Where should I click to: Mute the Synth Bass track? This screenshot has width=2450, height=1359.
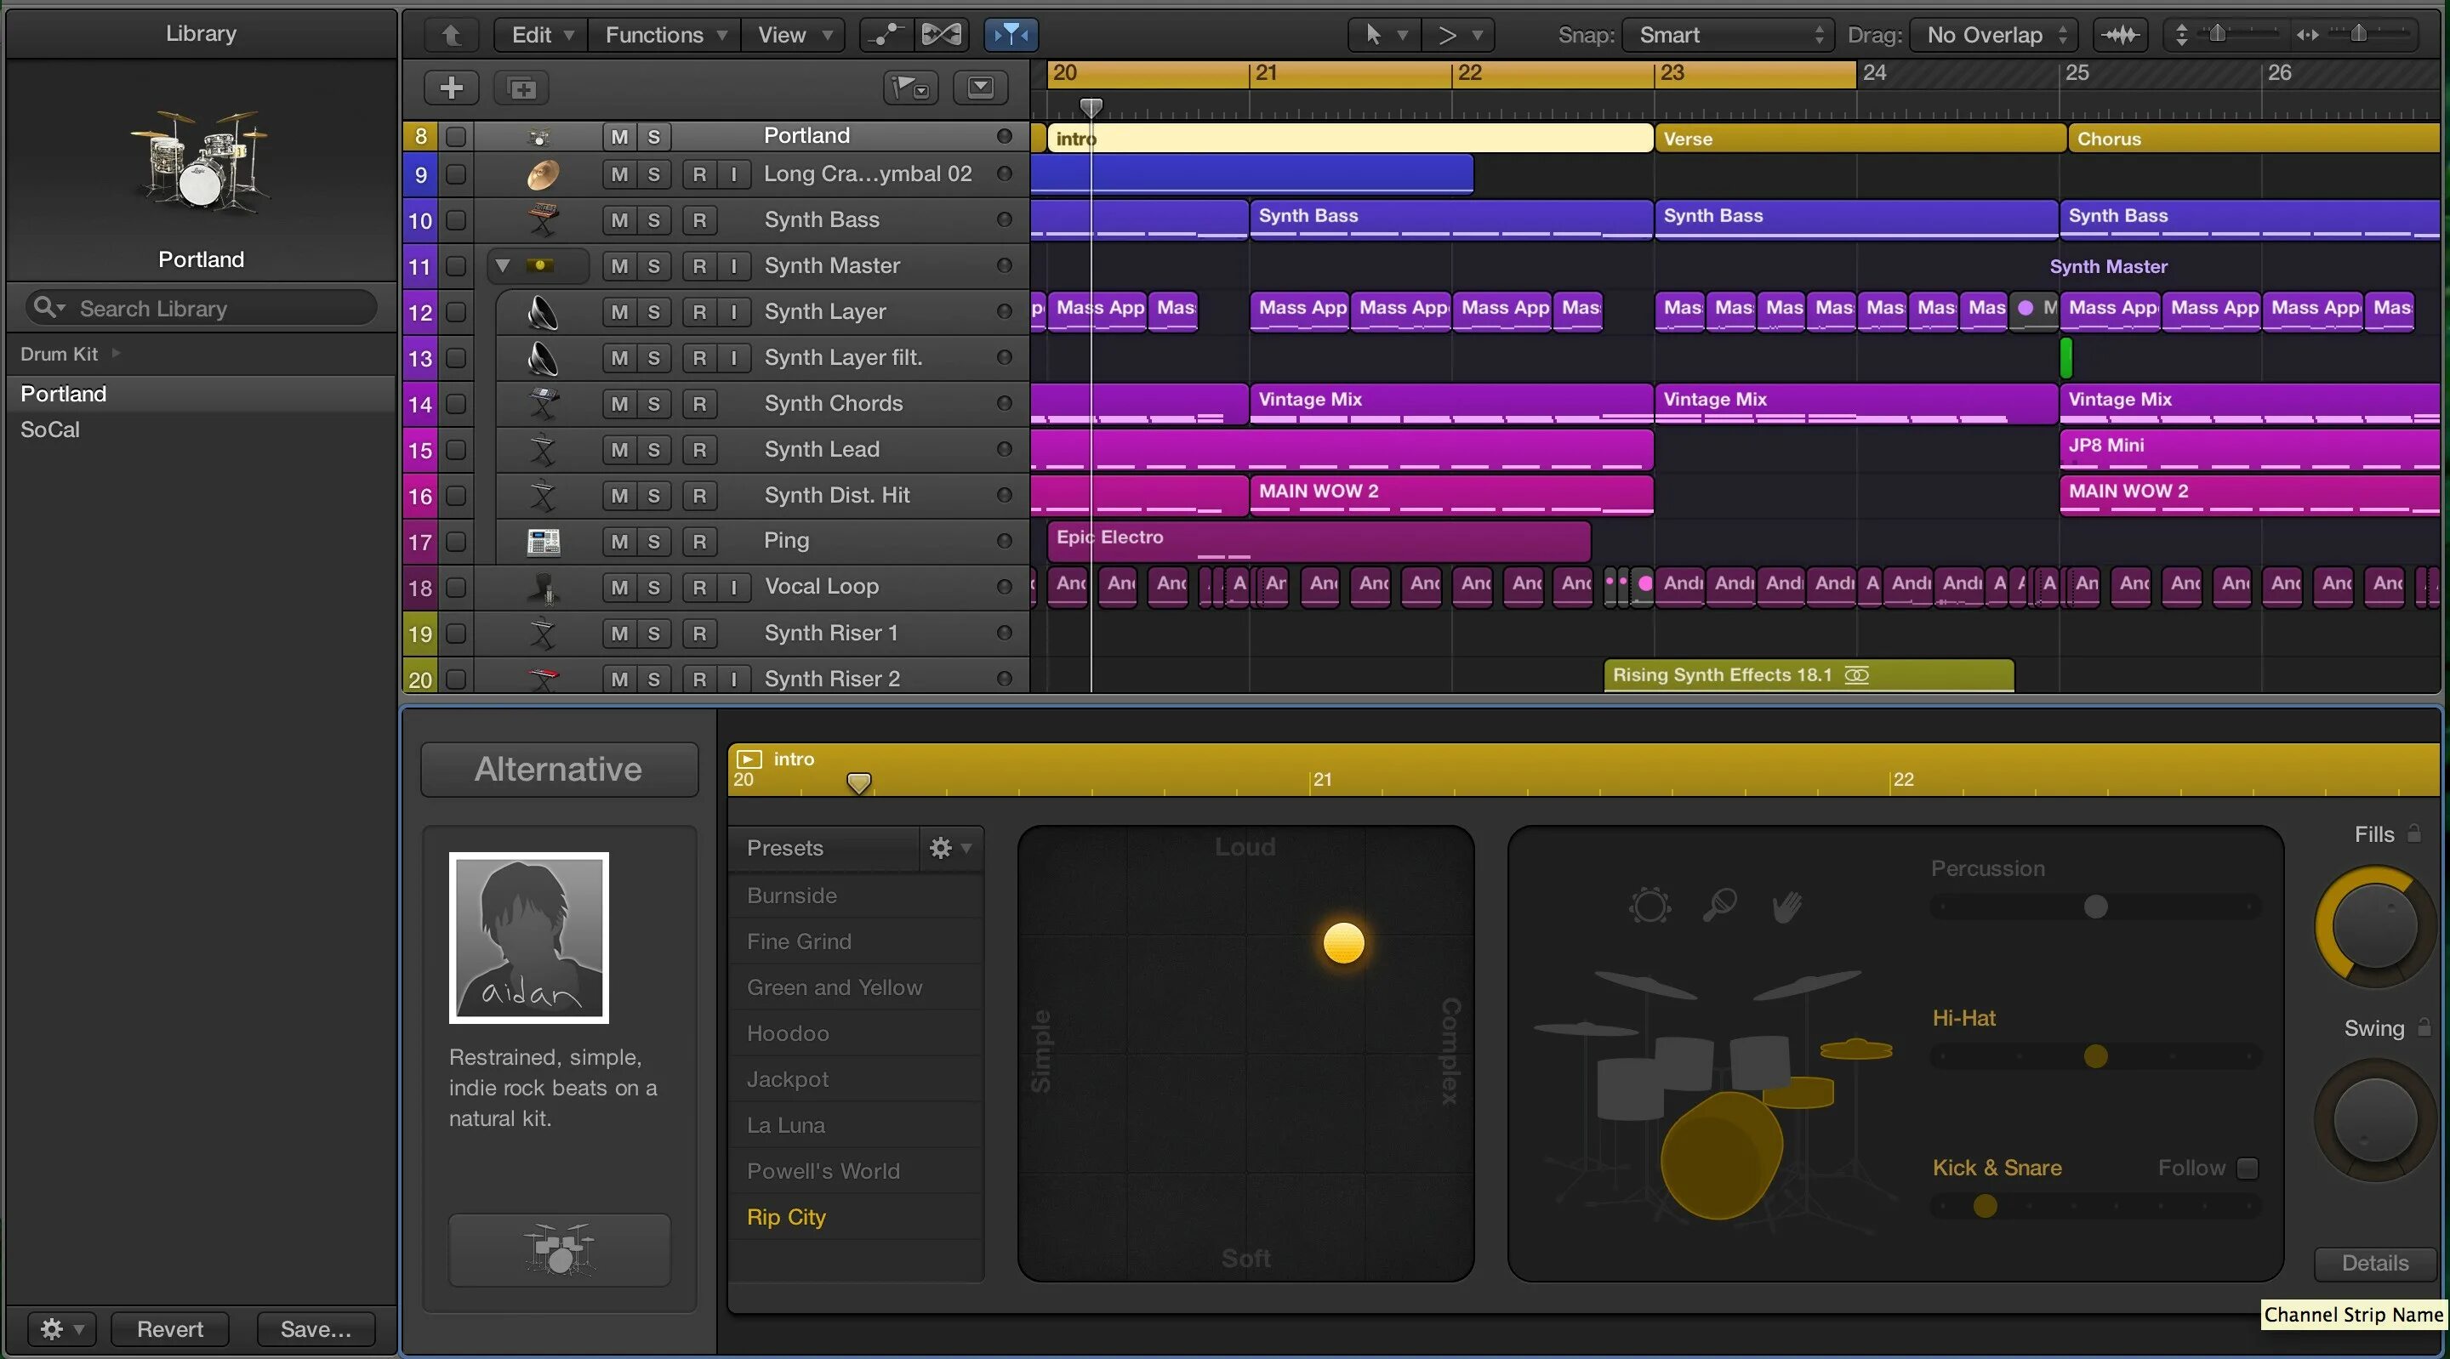(619, 220)
